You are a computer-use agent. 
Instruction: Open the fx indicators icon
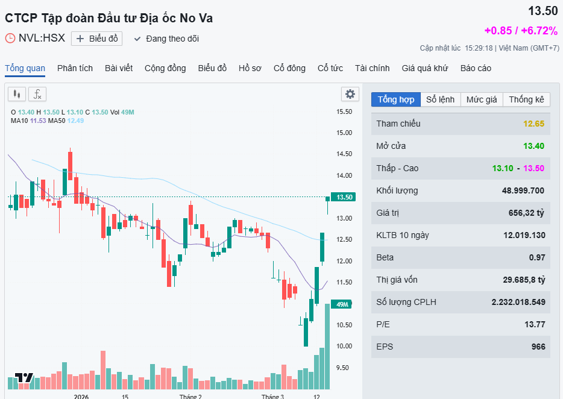click(37, 94)
